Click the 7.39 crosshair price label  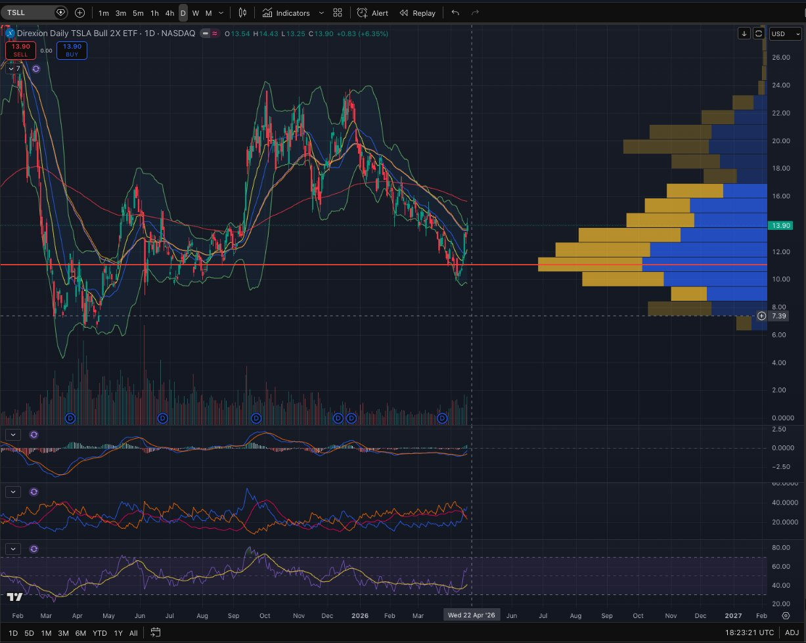point(780,316)
